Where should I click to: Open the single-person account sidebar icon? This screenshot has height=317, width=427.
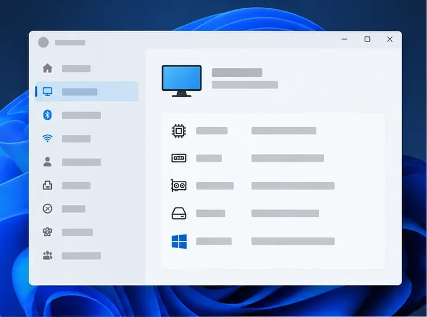(x=48, y=161)
